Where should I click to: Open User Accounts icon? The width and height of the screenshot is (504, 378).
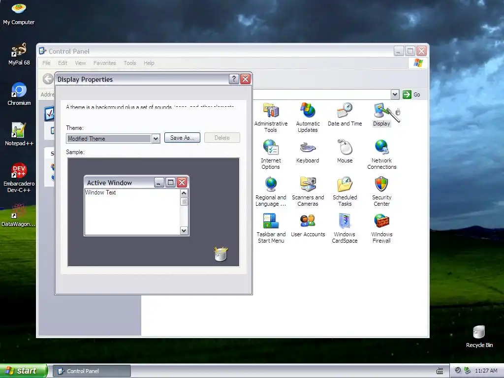[x=308, y=225]
